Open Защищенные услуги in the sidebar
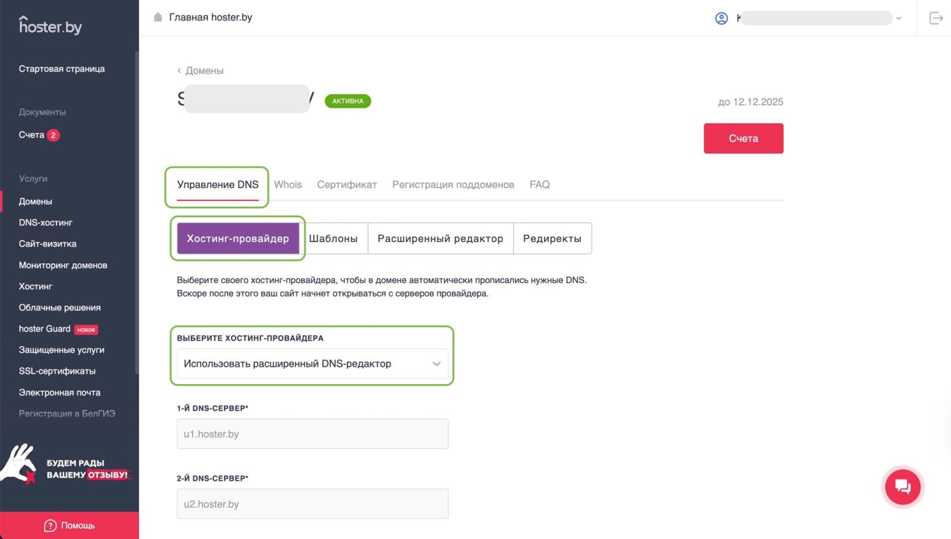This screenshot has height=539, width=951. coord(62,350)
